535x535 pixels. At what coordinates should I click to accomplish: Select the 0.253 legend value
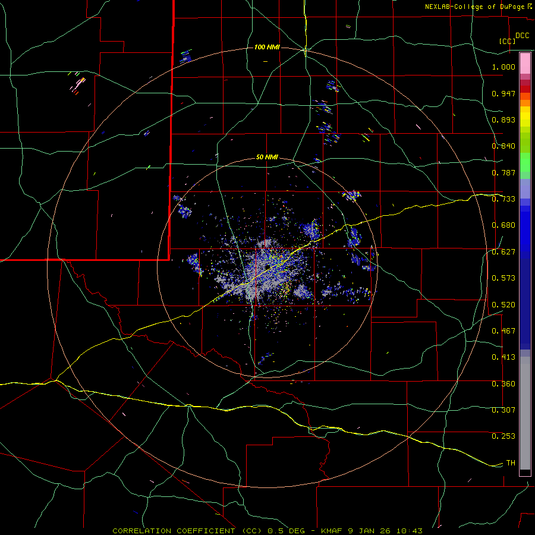coord(503,436)
